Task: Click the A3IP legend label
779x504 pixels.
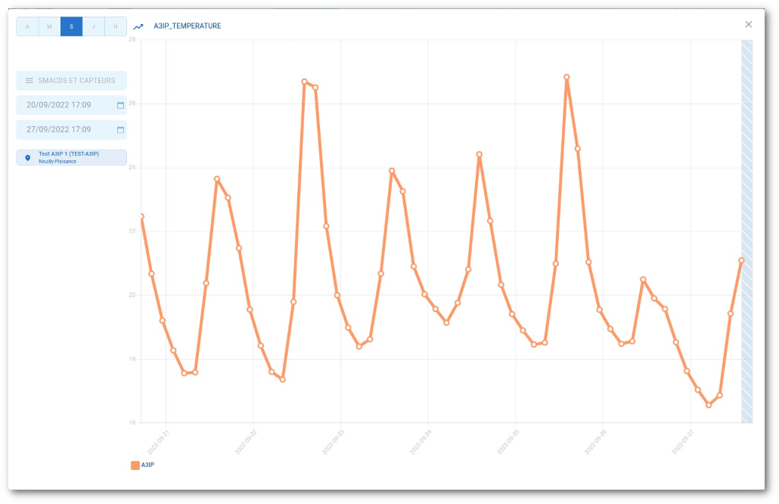Action: tap(148, 465)
